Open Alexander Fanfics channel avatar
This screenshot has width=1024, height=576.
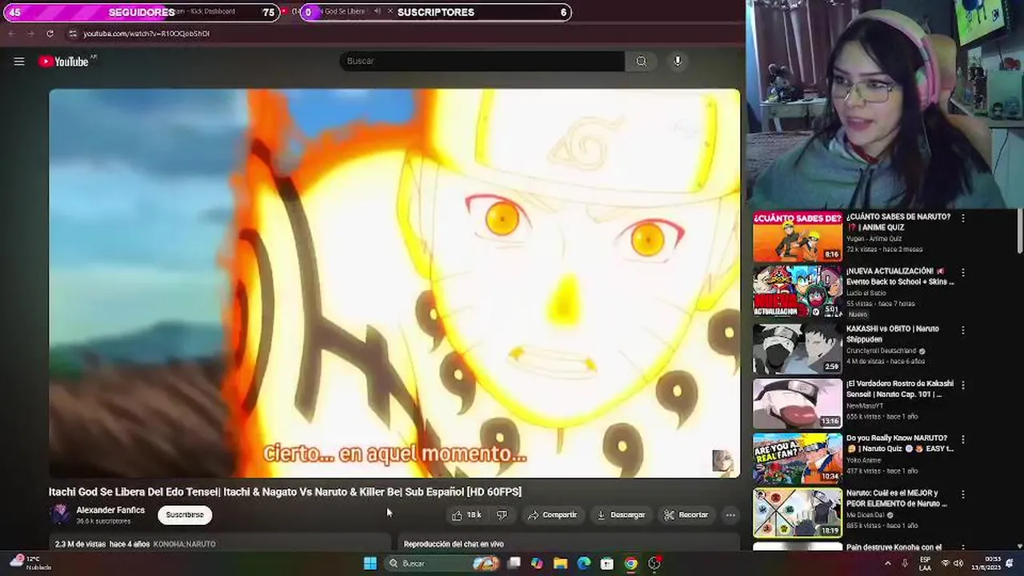point(60,514)
